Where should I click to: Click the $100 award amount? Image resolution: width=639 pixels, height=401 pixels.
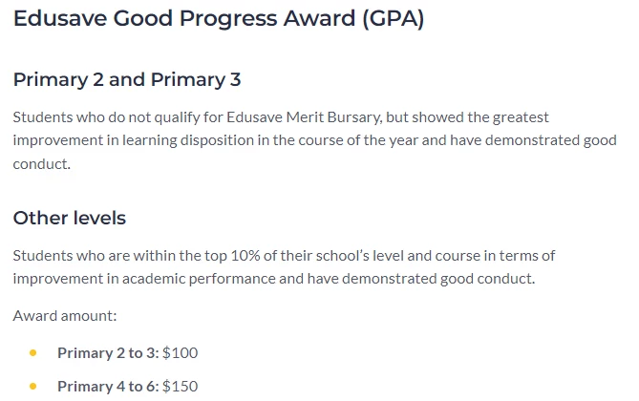[181, 353]
